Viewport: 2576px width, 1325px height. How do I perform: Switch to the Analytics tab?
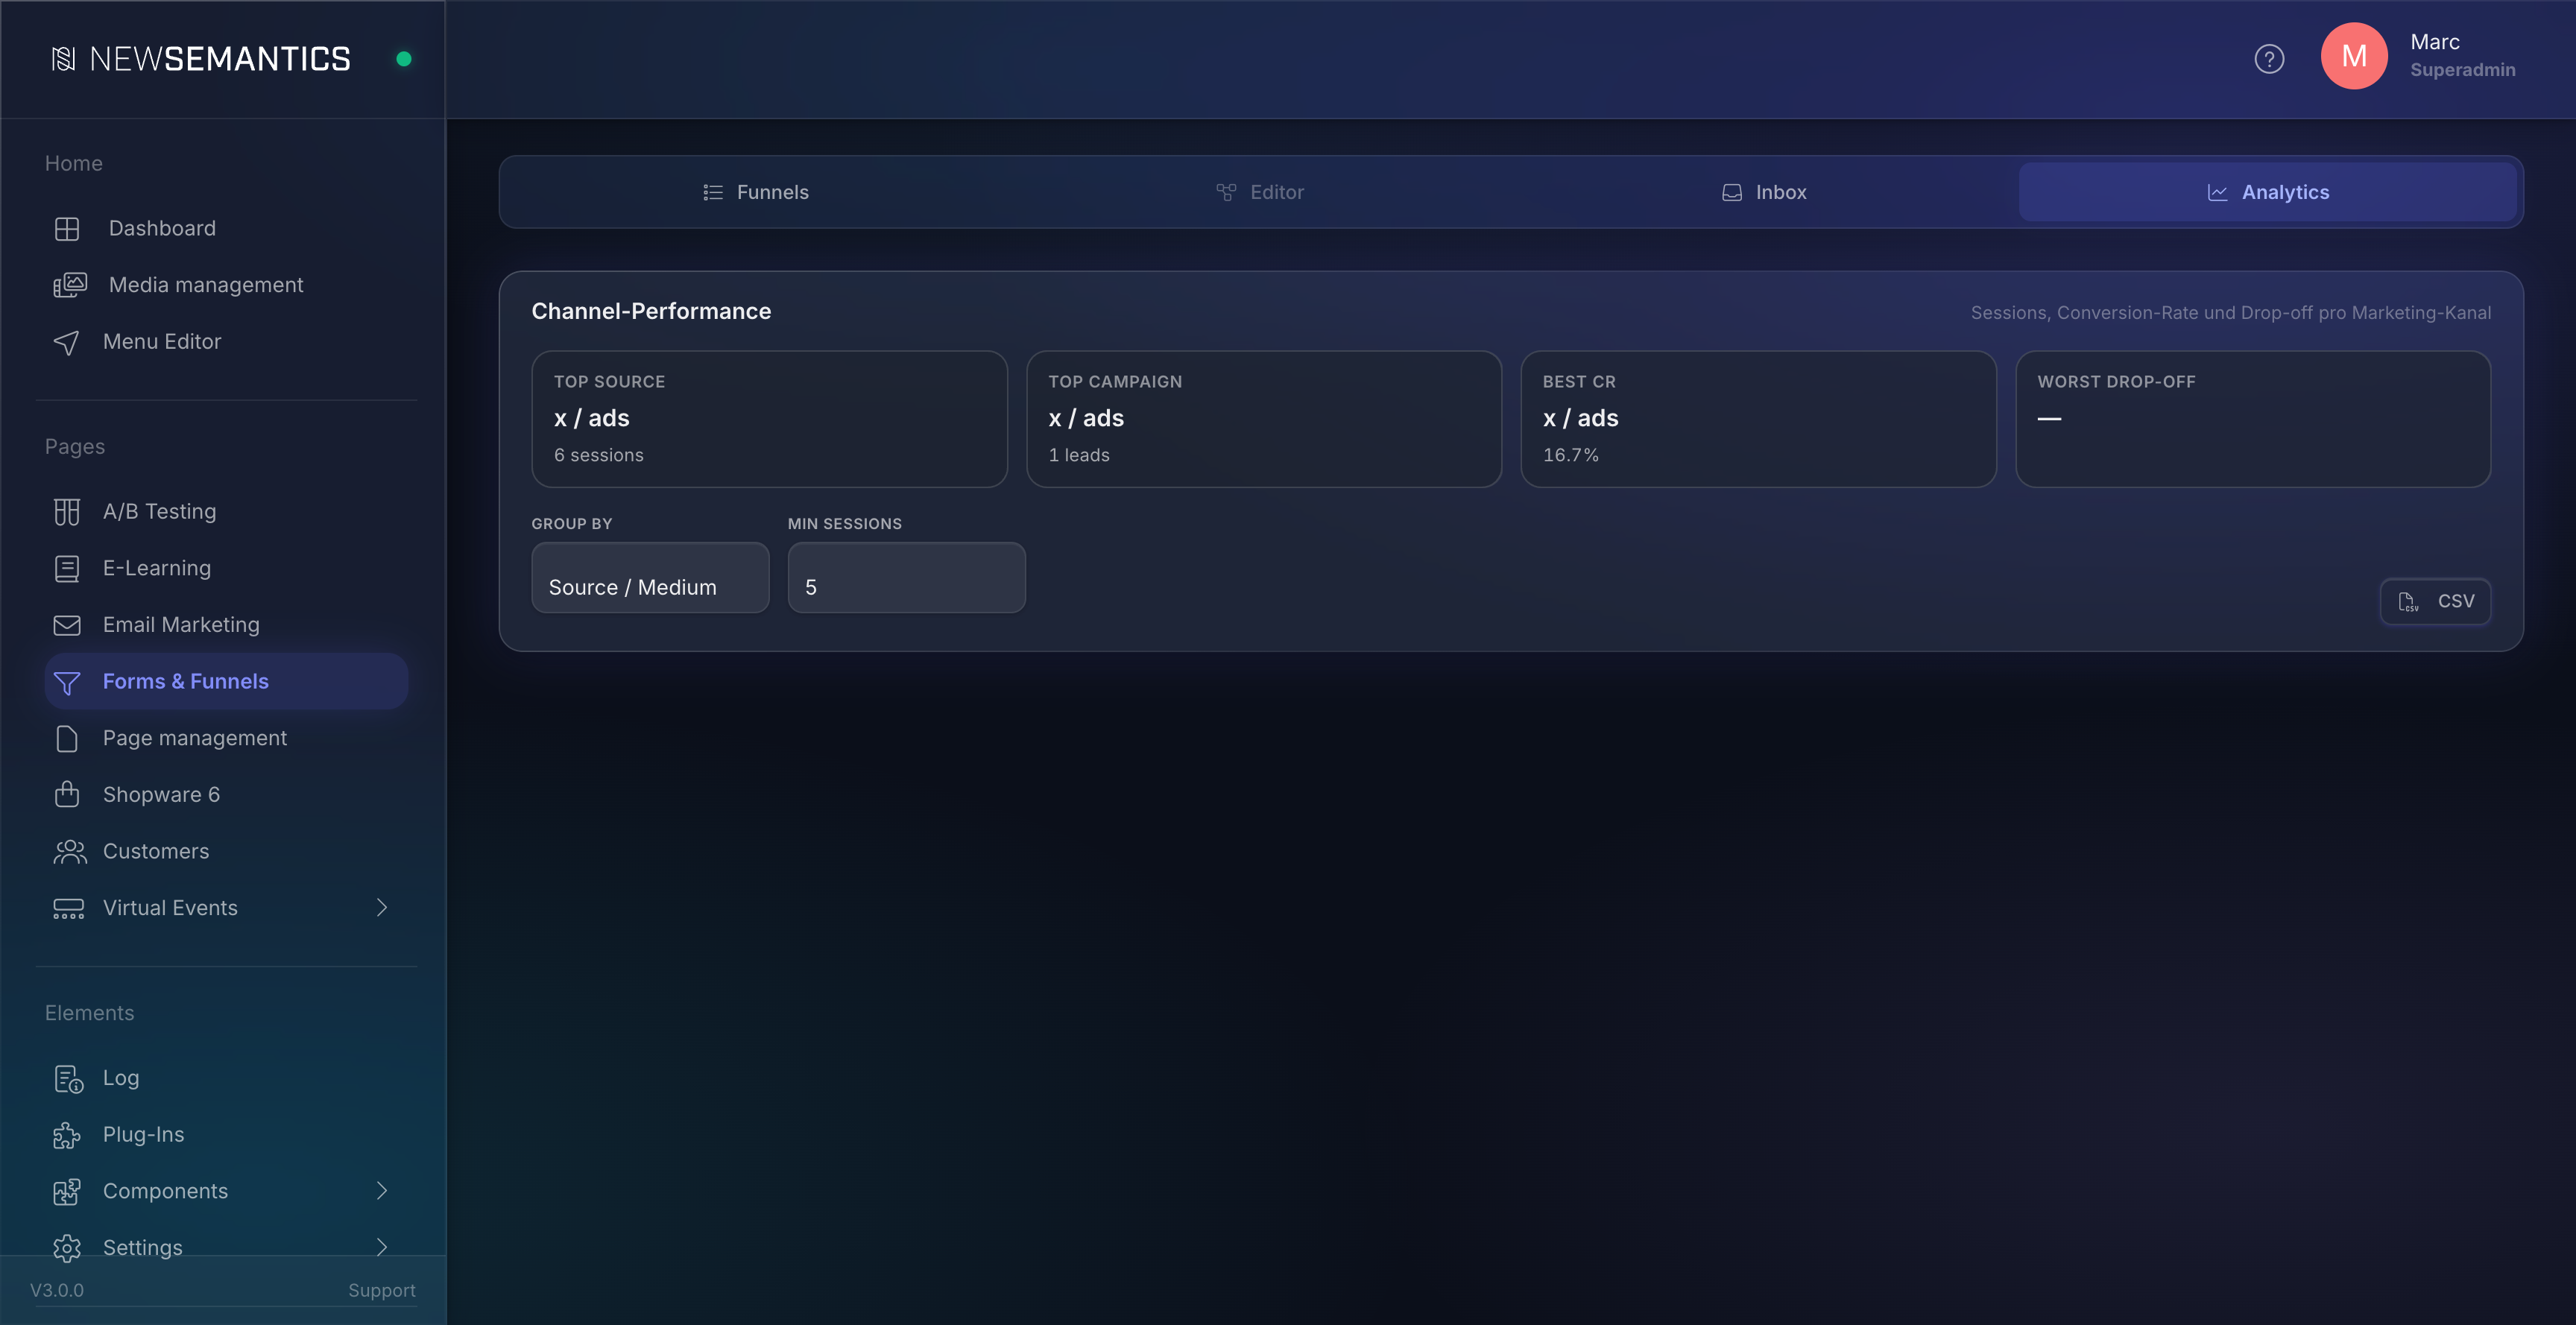(2268, 192)
